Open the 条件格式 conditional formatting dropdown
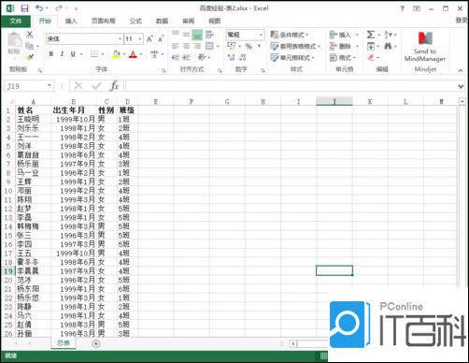 290,35
